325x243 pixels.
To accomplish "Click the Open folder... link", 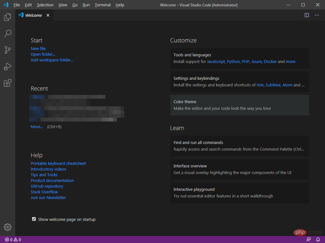I will click(x=43, y=54).
